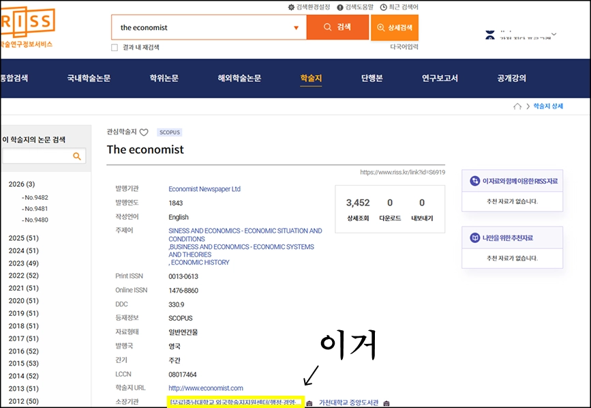Expand year 2020 (51)
The image size is (591, 408).
pos(23,300)
